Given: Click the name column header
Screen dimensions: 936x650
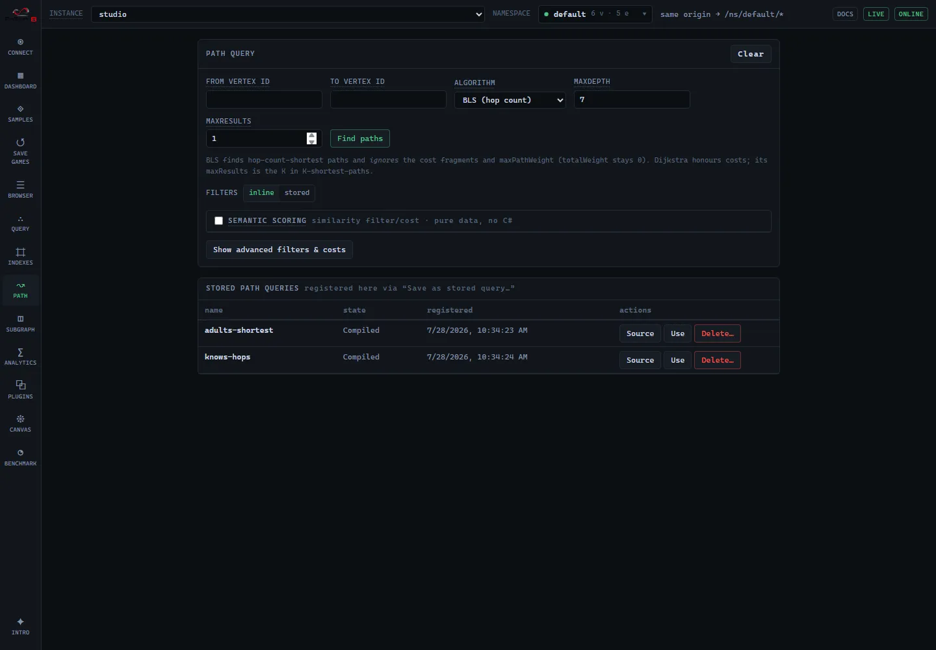Looking at the screenshot, I should (214, 311).
